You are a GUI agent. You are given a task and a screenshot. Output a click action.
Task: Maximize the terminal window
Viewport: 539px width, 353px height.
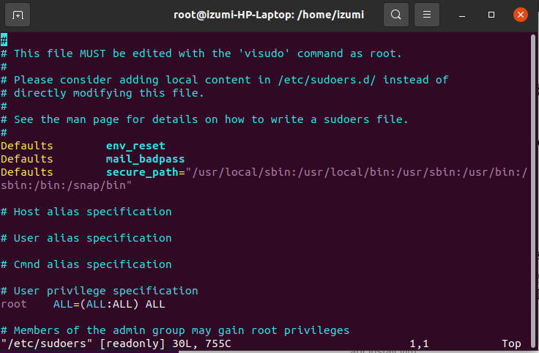[x=491, y=15]
